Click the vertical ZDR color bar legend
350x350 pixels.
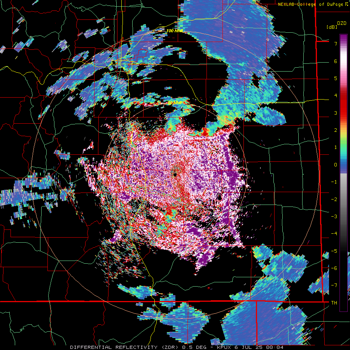tap(343, 173)
